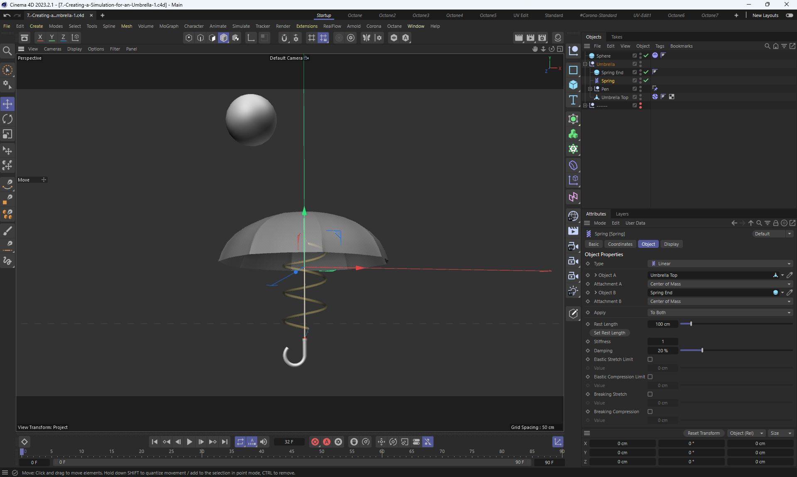Select the Scale tool in left toolbar
This screenshot has width=797, height=477.
click(7, 134)
